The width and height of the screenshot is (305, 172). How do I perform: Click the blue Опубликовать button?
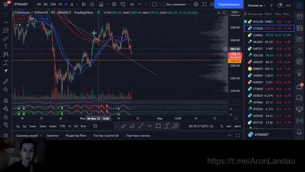229,4
